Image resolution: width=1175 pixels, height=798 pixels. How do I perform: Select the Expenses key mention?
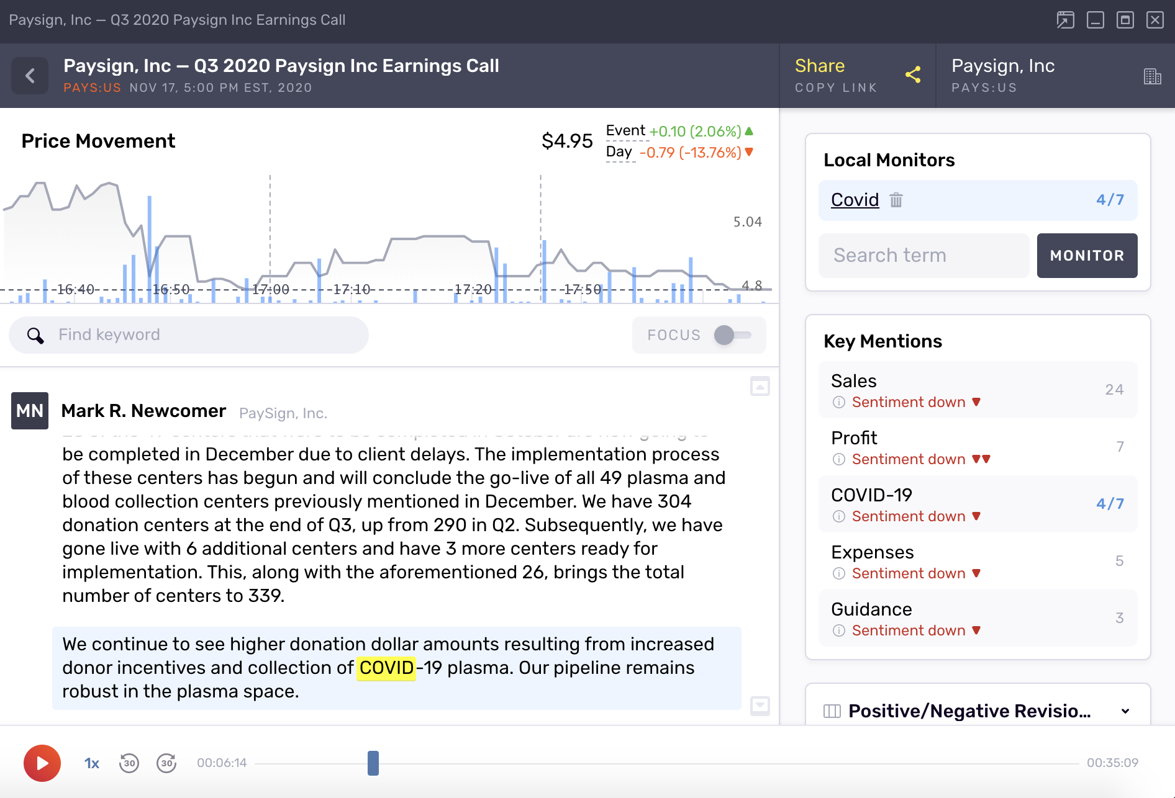[x=978, y=561]
